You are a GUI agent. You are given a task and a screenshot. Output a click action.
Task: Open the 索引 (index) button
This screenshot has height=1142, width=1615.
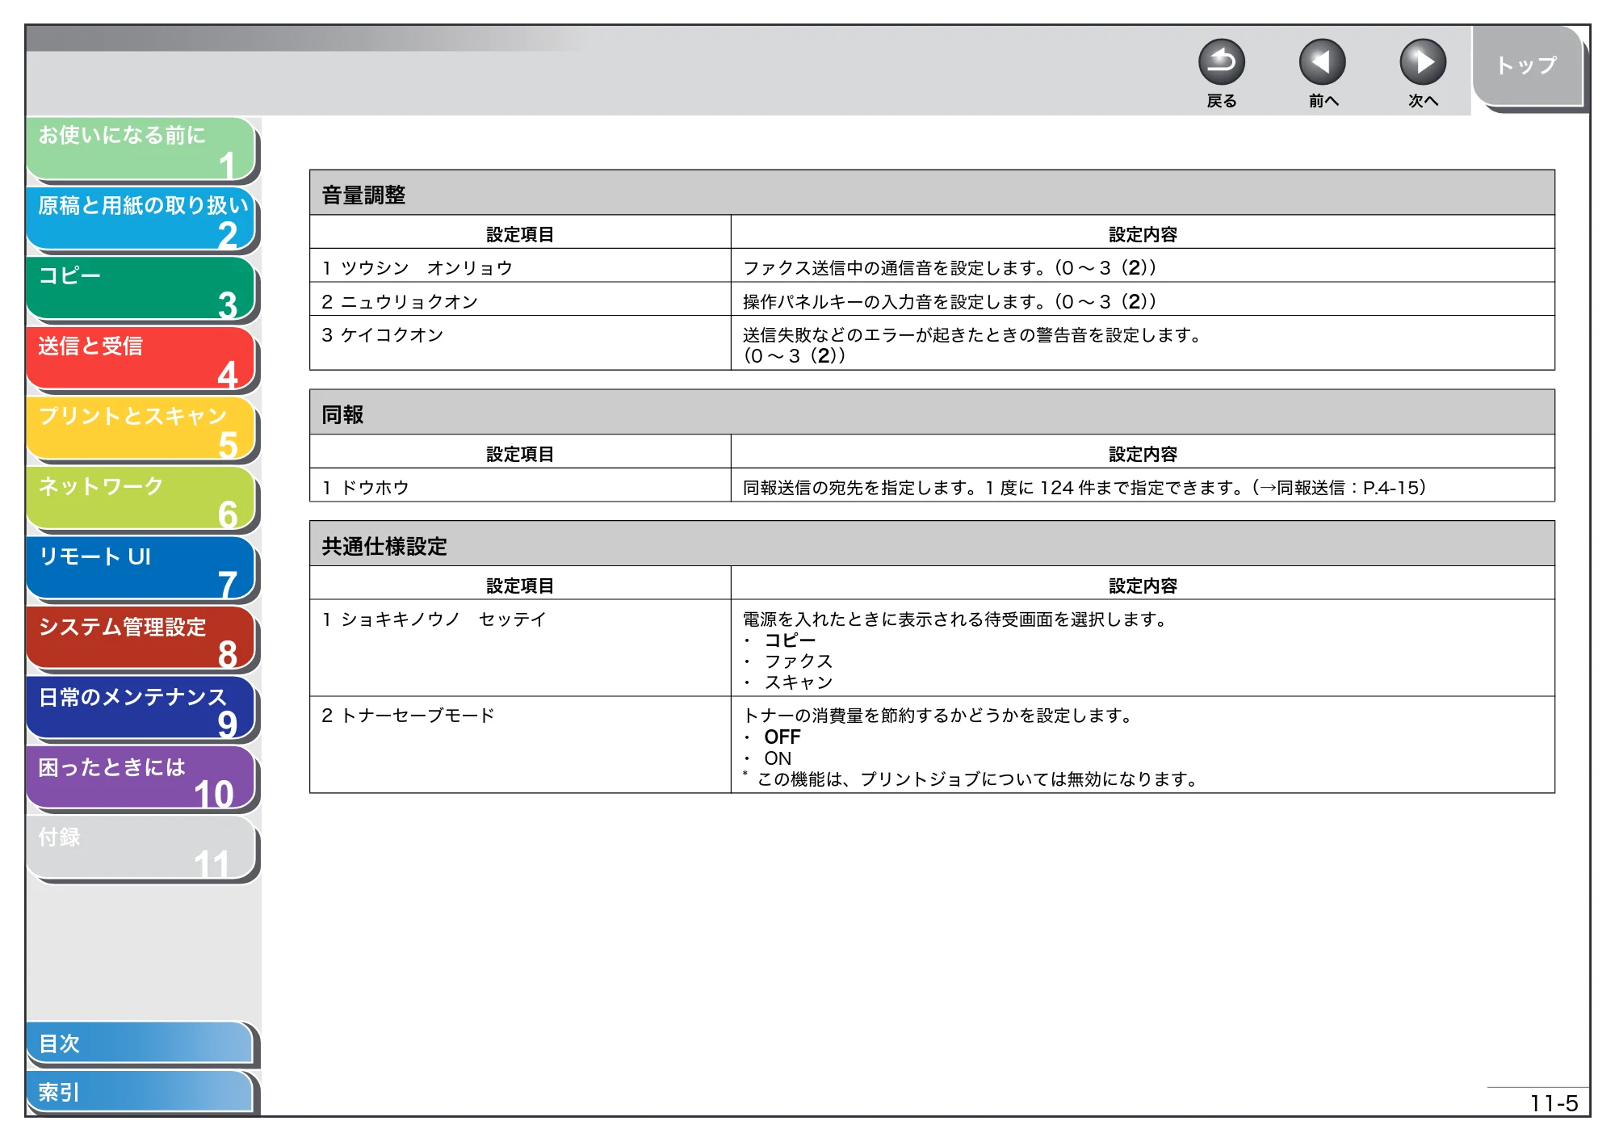tap(140, 1092)
